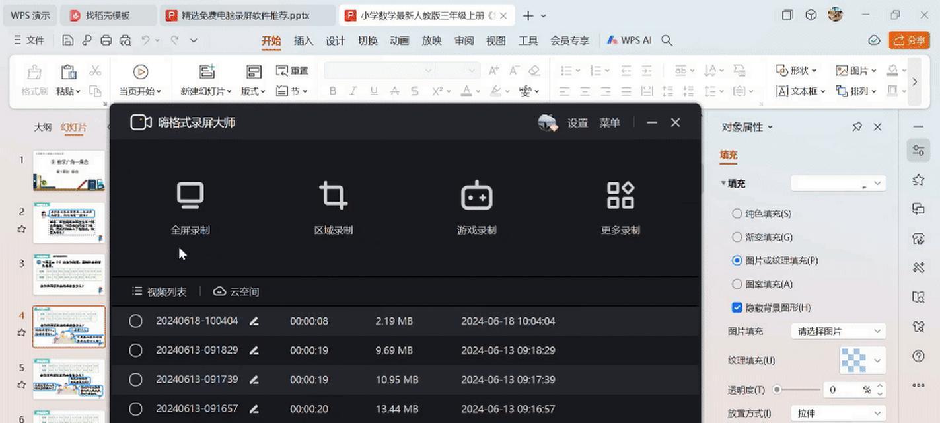The height and width of the screenshot is (423, 940).
Task: Apply italic formatting in ribbon
Action: [x=353, y=91]
